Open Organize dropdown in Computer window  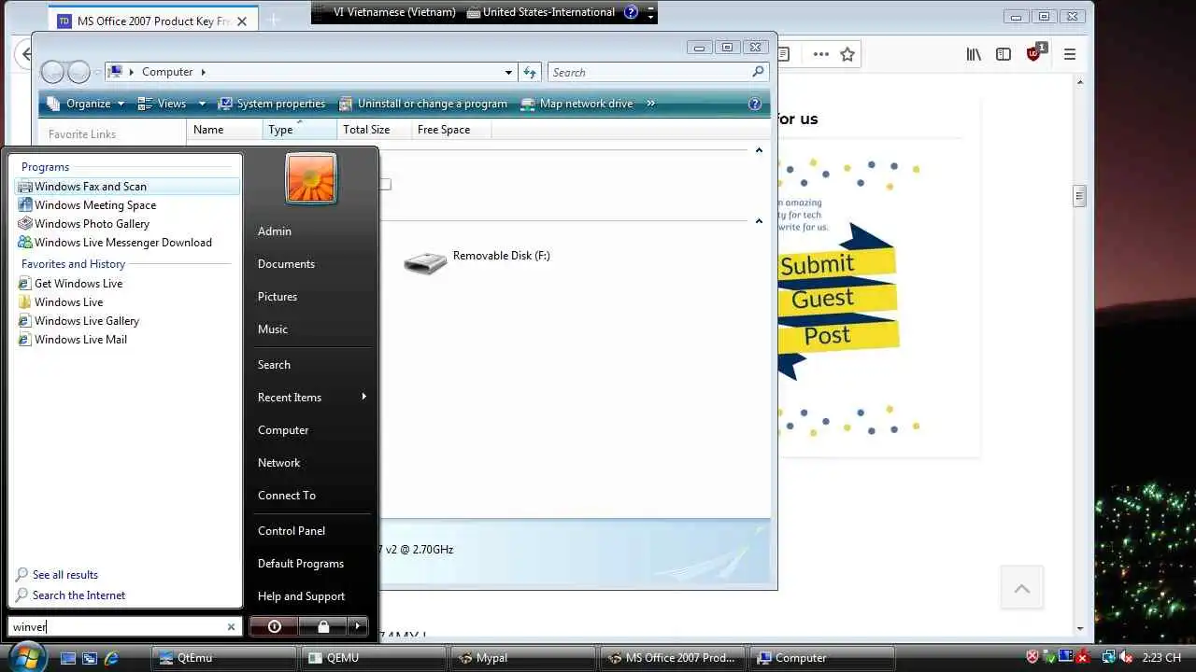[x=84, y=104]
